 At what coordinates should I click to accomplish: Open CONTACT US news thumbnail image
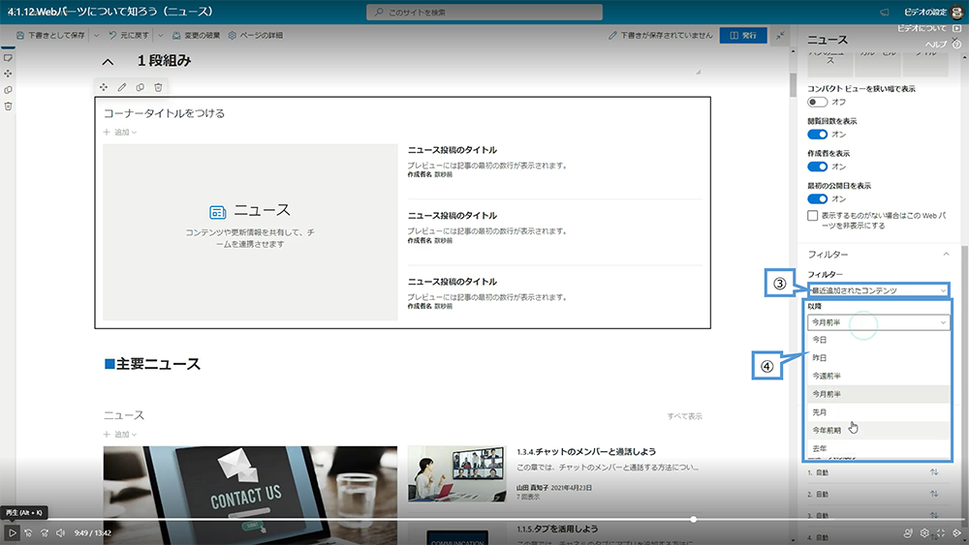(x=250, y=496)
